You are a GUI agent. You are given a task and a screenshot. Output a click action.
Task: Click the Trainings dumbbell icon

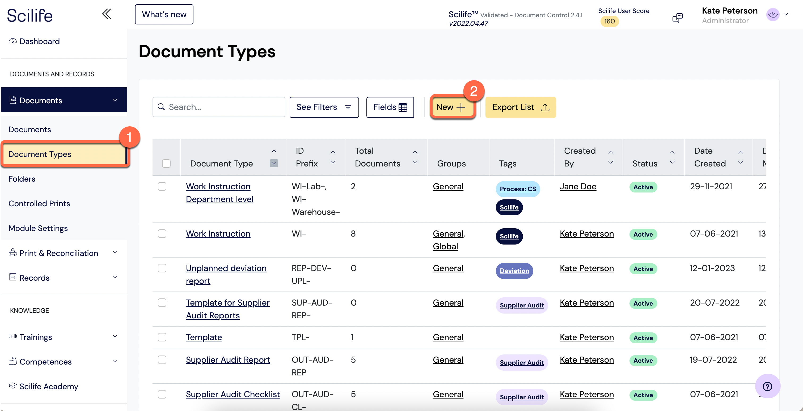pyautogui.click(x=12, y=336)
